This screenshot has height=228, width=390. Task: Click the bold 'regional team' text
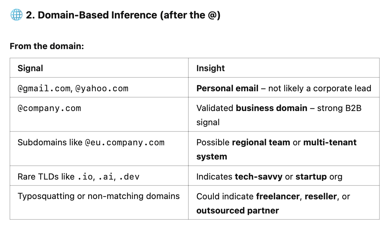click(x=261, y=143)
